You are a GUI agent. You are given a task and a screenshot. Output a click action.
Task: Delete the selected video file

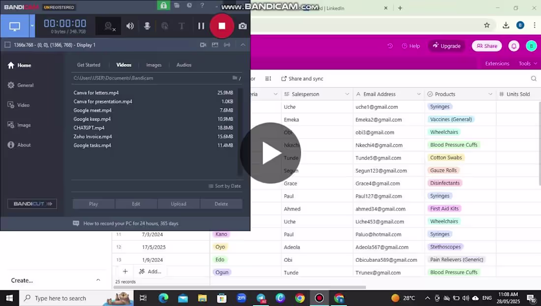[221, 203]
